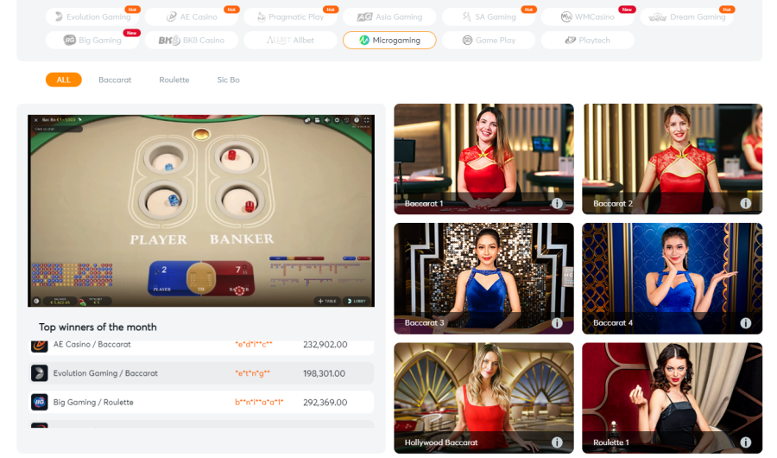
Task: Click the + TABLE button
Action: pos(327,302)
